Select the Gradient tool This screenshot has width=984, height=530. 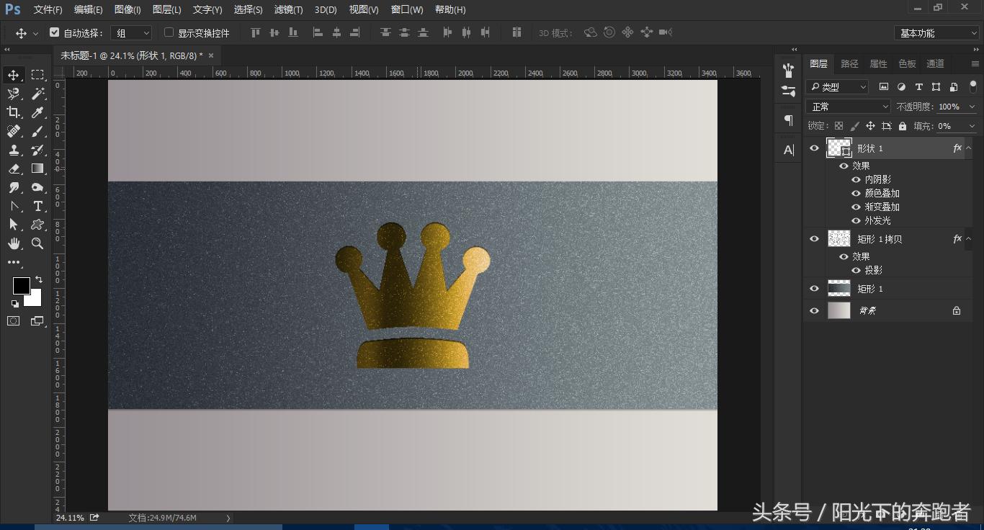coord(37,169)
